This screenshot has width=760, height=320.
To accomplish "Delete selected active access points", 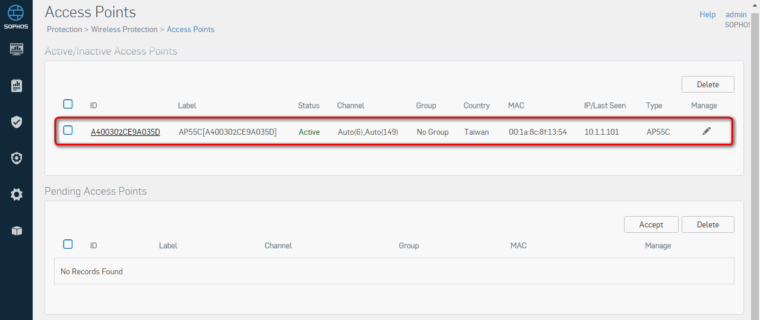I will coord(708,84).
